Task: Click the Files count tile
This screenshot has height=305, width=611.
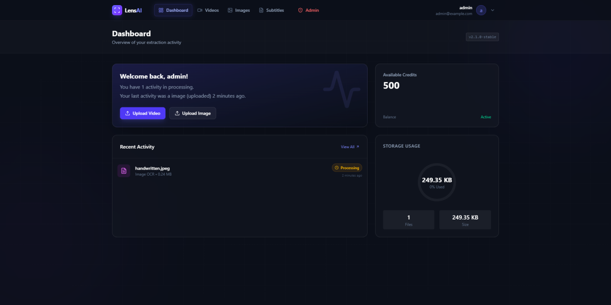Action: pos(408,219)
